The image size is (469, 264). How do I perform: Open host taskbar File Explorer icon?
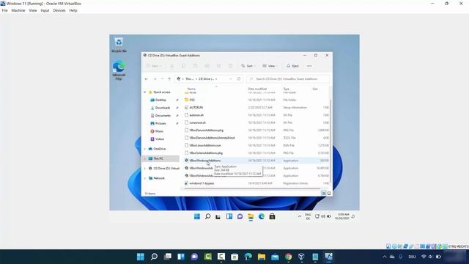262,257
